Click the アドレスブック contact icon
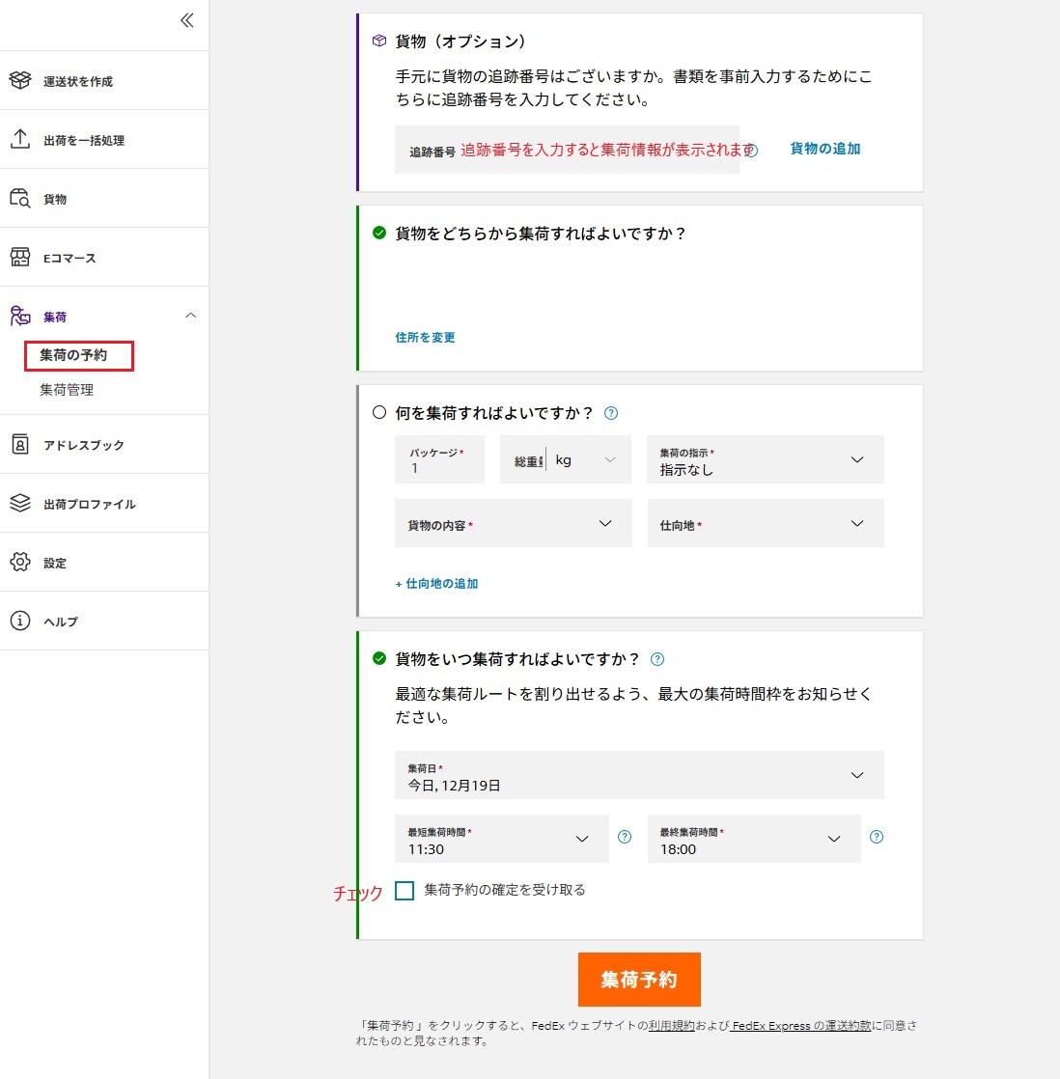 click(x=20, y=445)
